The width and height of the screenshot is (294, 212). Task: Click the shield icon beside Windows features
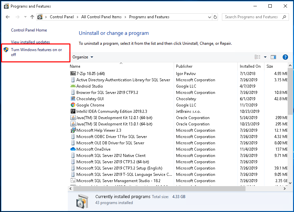(6, 50)
